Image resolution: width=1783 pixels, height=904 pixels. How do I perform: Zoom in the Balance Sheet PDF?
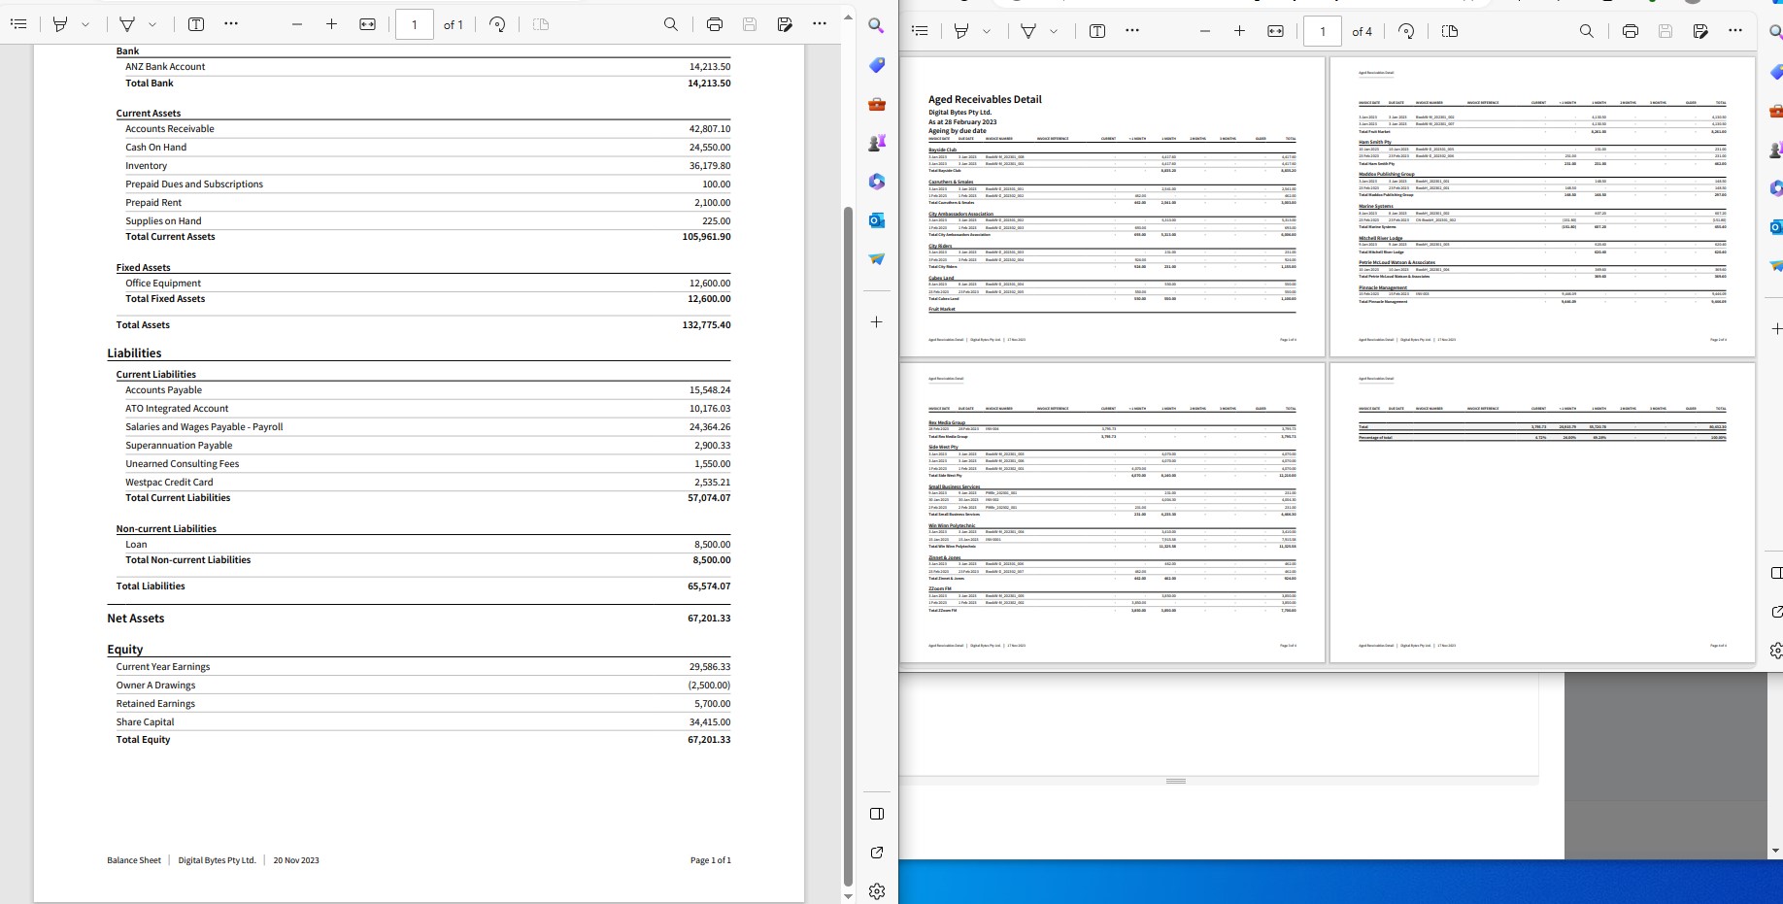click(332, 24)
